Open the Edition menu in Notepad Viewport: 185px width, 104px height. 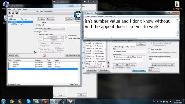click(94, 16)
